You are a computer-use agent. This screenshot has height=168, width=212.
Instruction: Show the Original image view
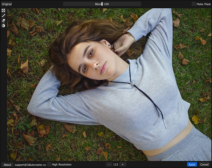pyautogui.click(x=7, y=4)
